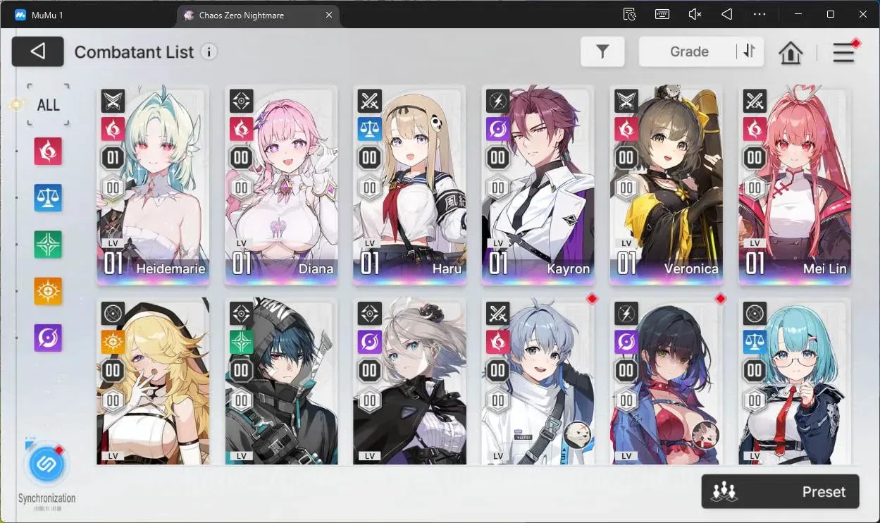
Task: Select the red bikini combatant card
Action: 667,381
